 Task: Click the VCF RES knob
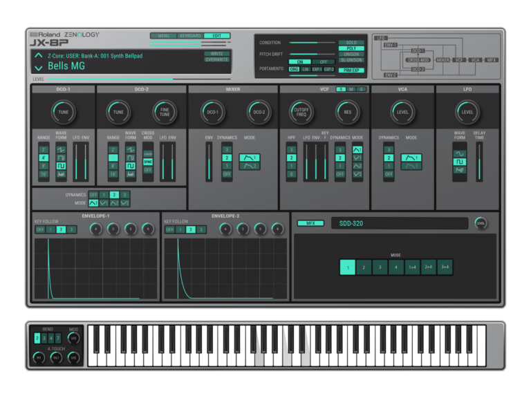pos(348,112)
